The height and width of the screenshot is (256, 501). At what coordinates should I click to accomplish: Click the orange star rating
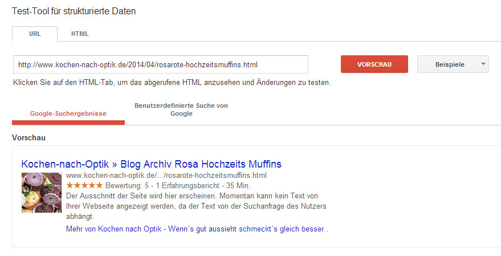tap(84, 185)
